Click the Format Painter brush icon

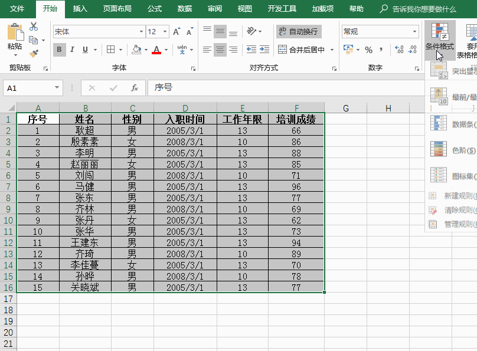tap(34, 54)
